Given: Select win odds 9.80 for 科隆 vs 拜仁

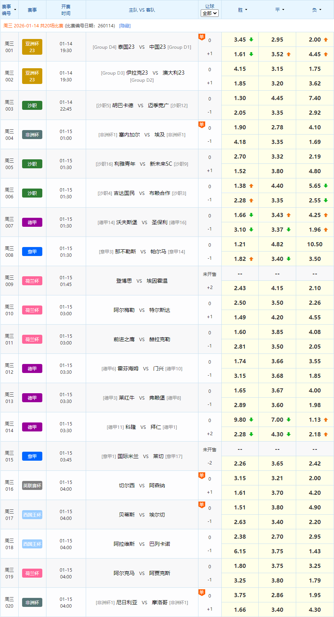Looking at the screenshot, I should pos(240,419).
